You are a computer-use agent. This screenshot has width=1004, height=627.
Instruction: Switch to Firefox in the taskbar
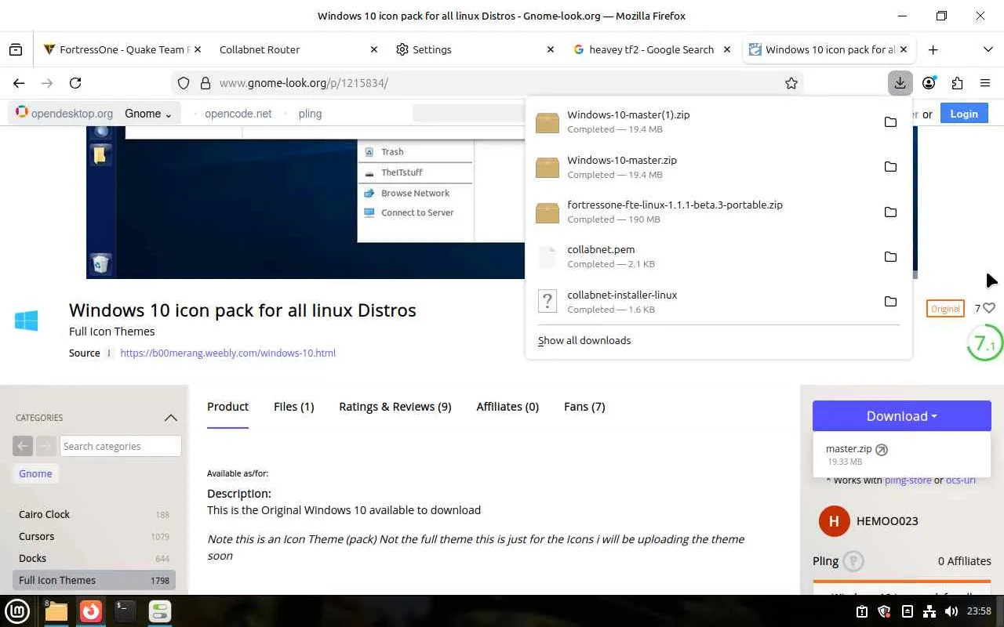point(91,611)
